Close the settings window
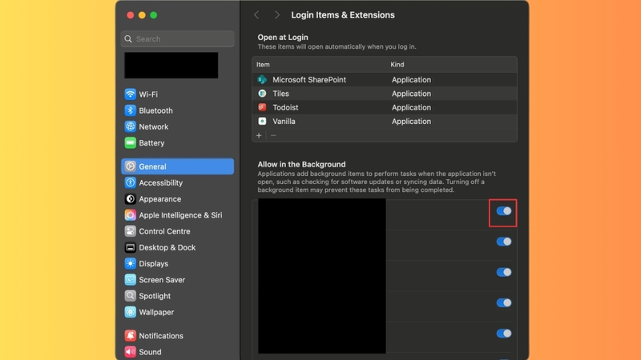The width and height of the screenshot is (641, 360). pos(131,15)
